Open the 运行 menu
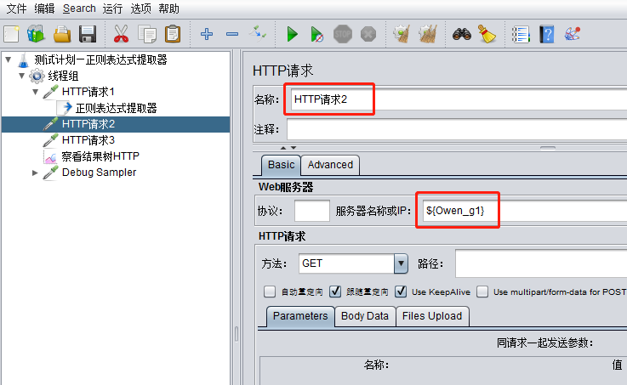The width and height of the screenshot is (627, 385). coord(112,8)
